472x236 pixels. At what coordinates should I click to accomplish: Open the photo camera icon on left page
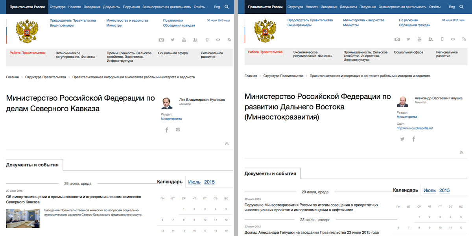161,40
